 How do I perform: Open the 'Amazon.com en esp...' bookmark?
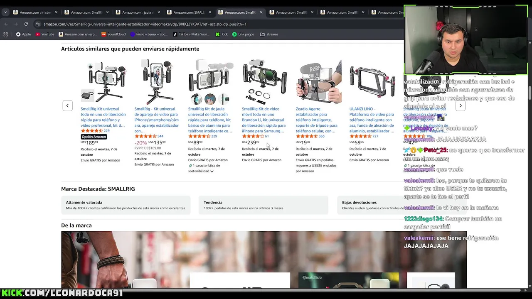pos(78,34)
